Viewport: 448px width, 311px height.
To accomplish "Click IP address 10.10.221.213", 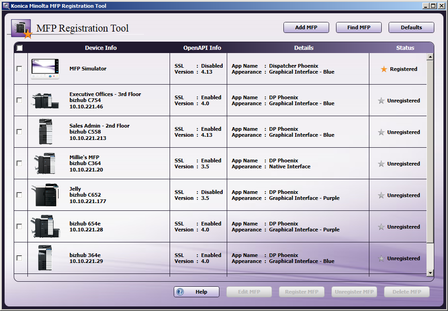I will point(88,138).
